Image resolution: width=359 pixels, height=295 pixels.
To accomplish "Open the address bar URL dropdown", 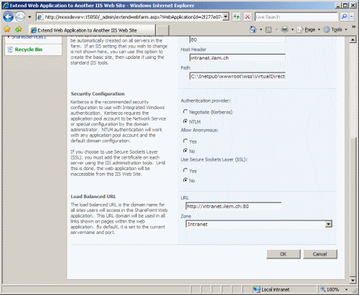I will coord(225,17).
